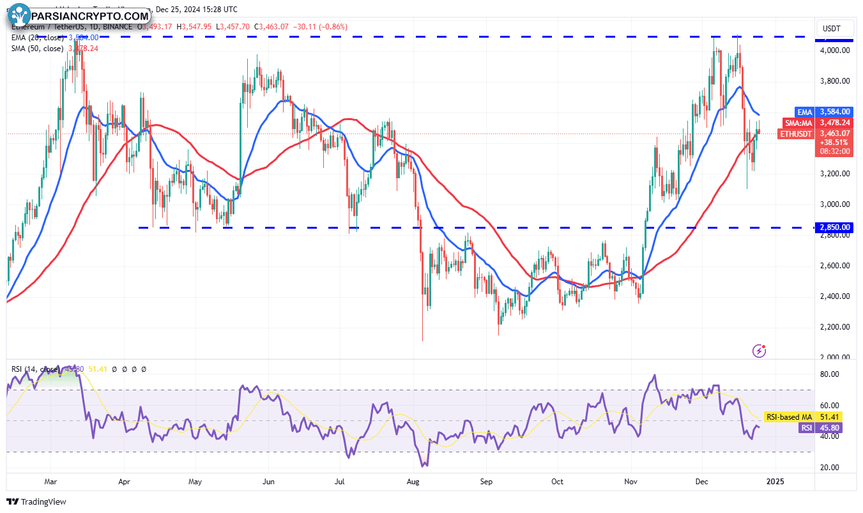Click the red SMA:MA price-axis label
Viewport: 863px width, 513px height.
797,123
